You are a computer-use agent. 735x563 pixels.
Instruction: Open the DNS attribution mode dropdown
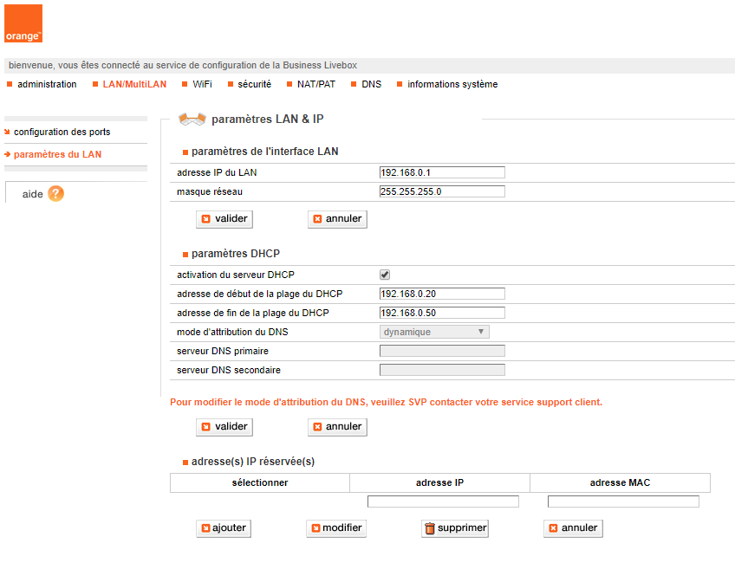[434, 332]
